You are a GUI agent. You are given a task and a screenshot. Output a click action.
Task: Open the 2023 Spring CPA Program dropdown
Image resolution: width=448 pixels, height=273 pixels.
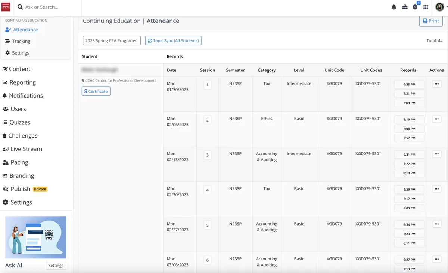[x=111, y=40]
